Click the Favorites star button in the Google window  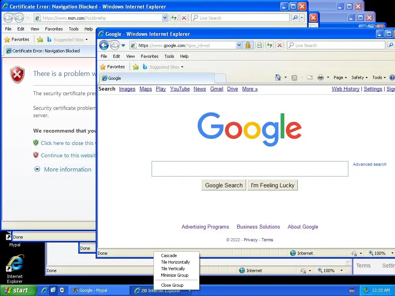point(112,67)
